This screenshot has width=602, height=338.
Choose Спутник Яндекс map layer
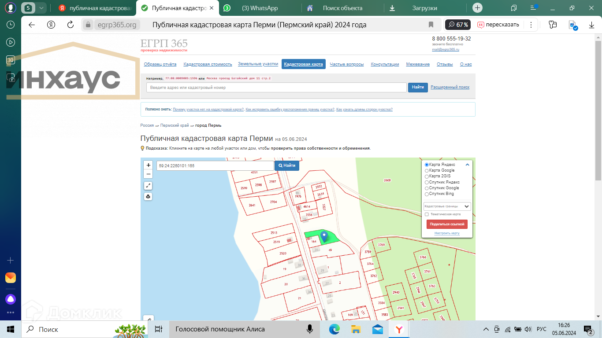tap(427, 182)
